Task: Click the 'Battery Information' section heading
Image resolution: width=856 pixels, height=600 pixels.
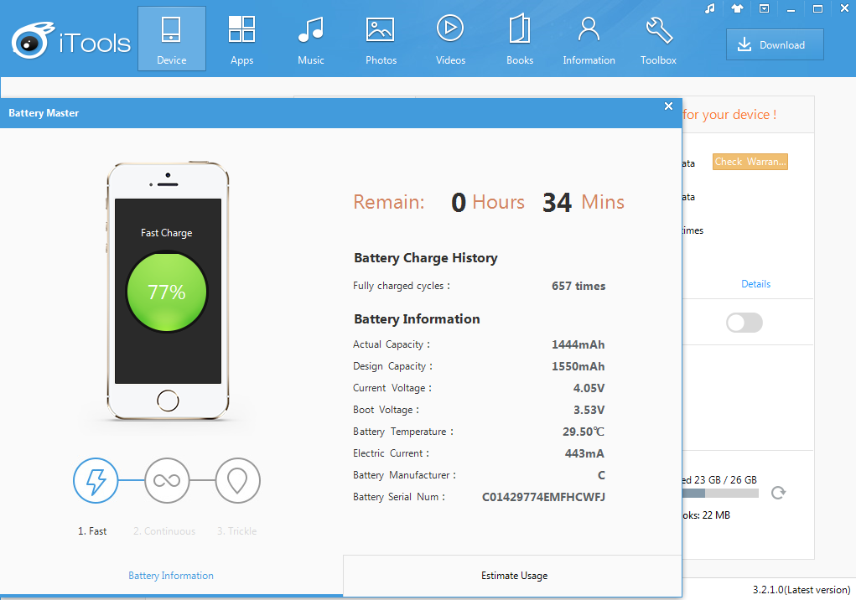Action: pyautogui.click(x=417, y=319)
